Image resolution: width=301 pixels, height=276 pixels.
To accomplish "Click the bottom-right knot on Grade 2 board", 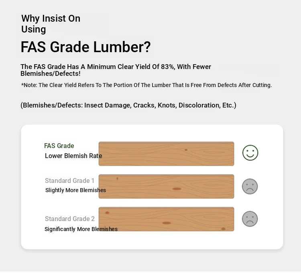I will point(223,229).
